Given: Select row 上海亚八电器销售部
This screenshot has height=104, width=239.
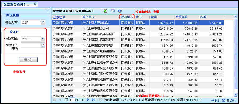Looking at the screenshot, I should (x=138, y=51).
